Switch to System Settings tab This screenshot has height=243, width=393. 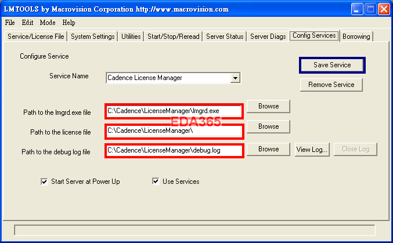pyautogui.click(x=93, y=37)
